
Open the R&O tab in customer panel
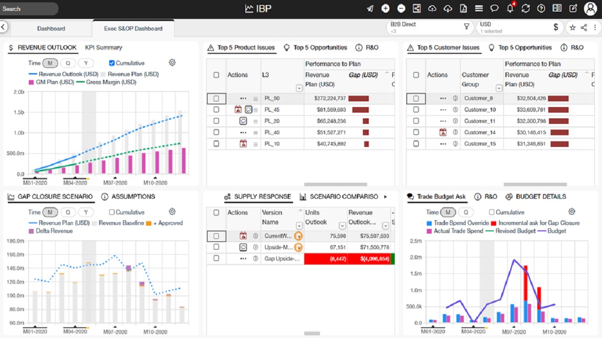(x=572, y=47)
